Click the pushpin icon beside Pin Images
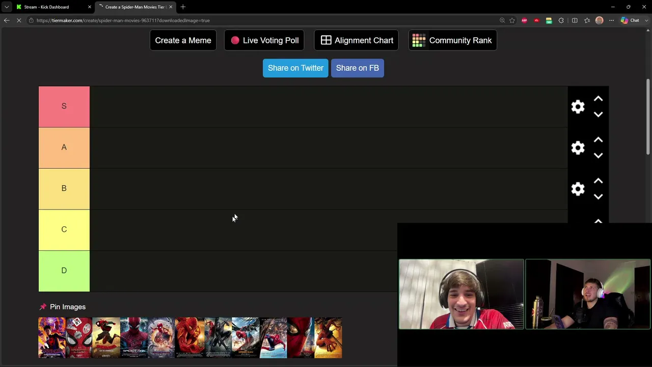652x367 pixels. click(43, 307)
